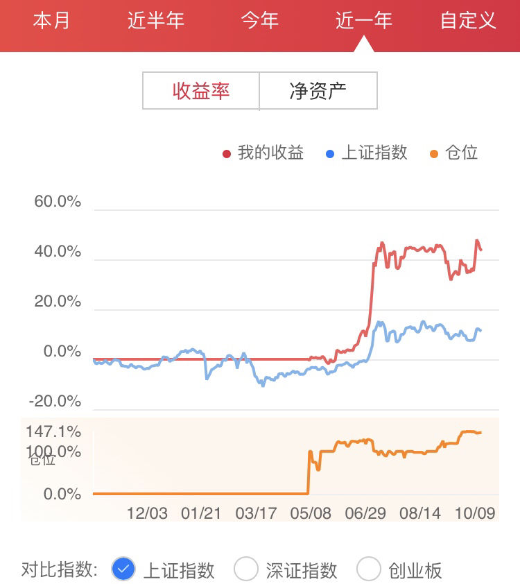Switch to the 近半年 tab

coord(156,21)
